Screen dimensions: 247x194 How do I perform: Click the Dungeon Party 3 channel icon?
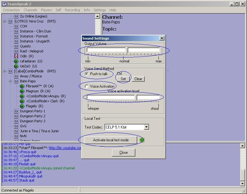pos(16,121)
